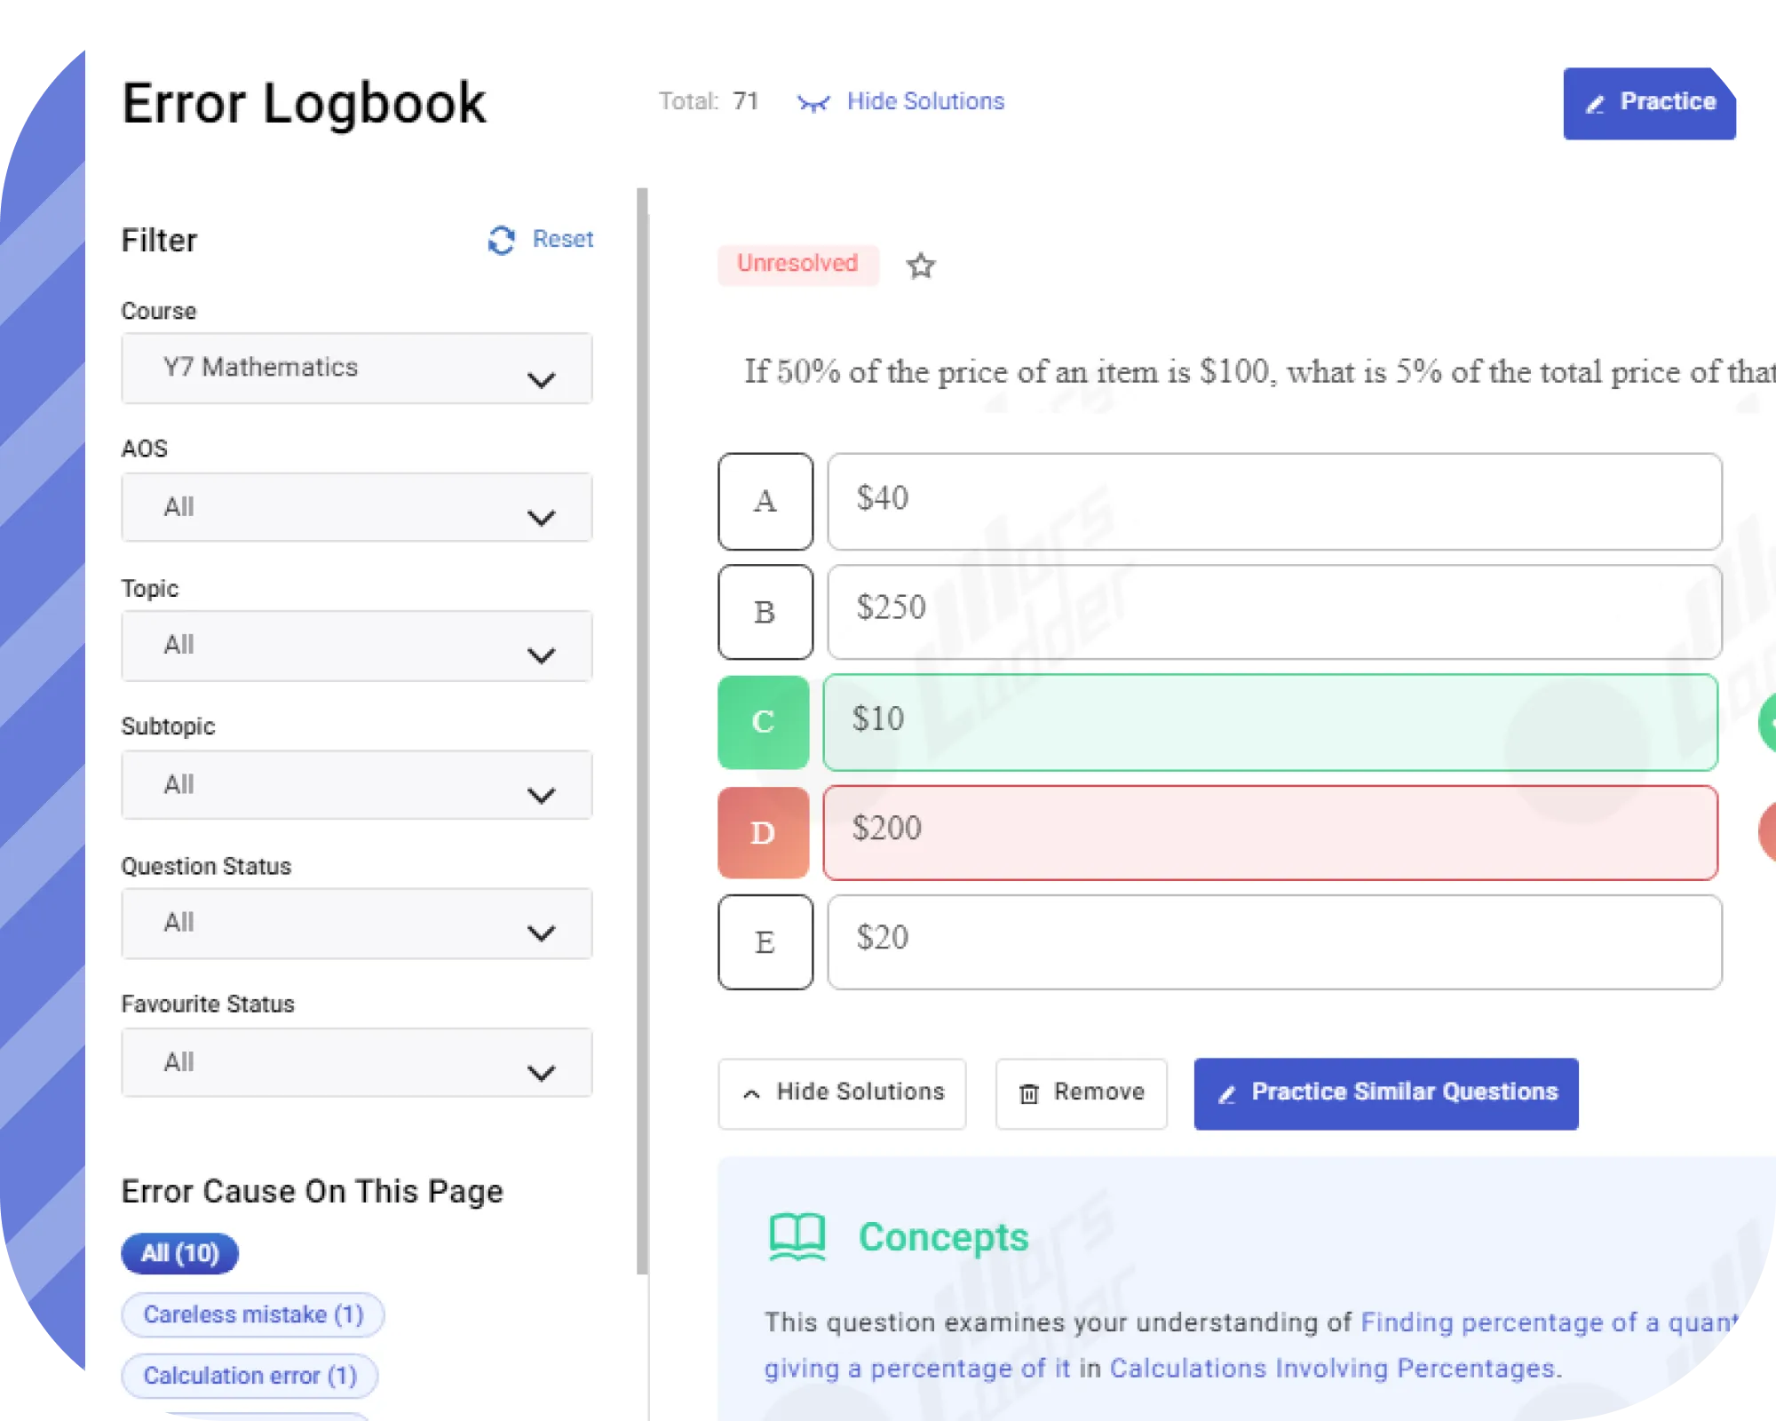Image resolution: width=1776 pixels, height=1421 pixels.
Task: Click Hide Solutions link in header
Action: pyautogui.click(x=925, y=101)
